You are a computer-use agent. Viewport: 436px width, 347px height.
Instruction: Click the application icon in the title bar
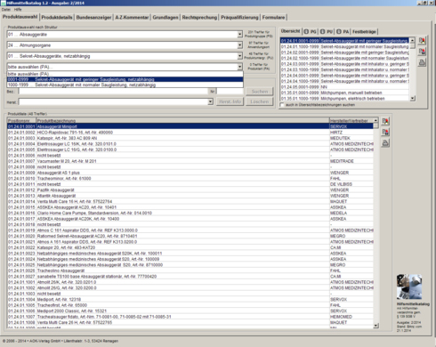(4, 3)
